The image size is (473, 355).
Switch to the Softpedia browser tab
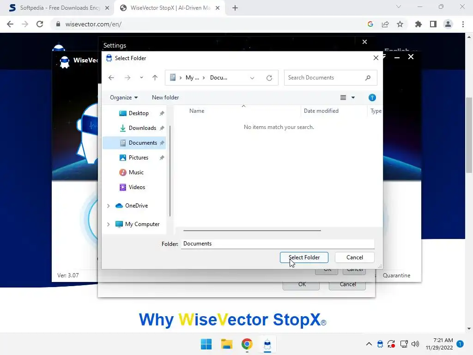click(60, 8)
